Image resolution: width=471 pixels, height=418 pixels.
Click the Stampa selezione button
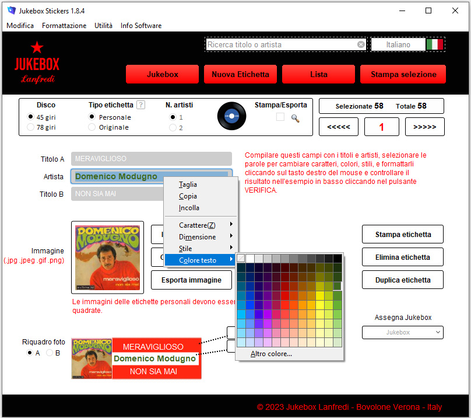[403, 74]
